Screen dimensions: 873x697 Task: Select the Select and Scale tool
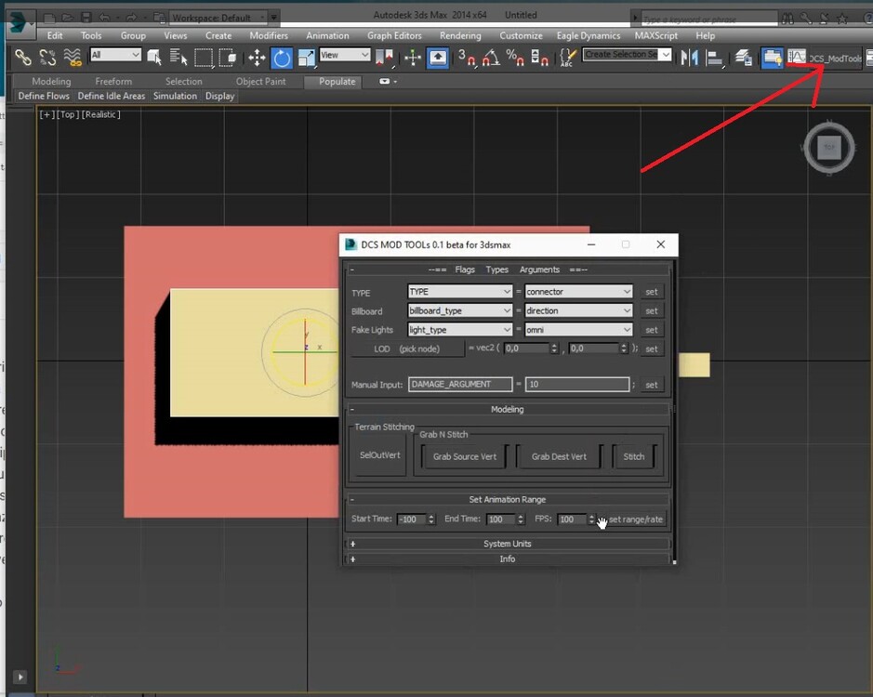306,59
